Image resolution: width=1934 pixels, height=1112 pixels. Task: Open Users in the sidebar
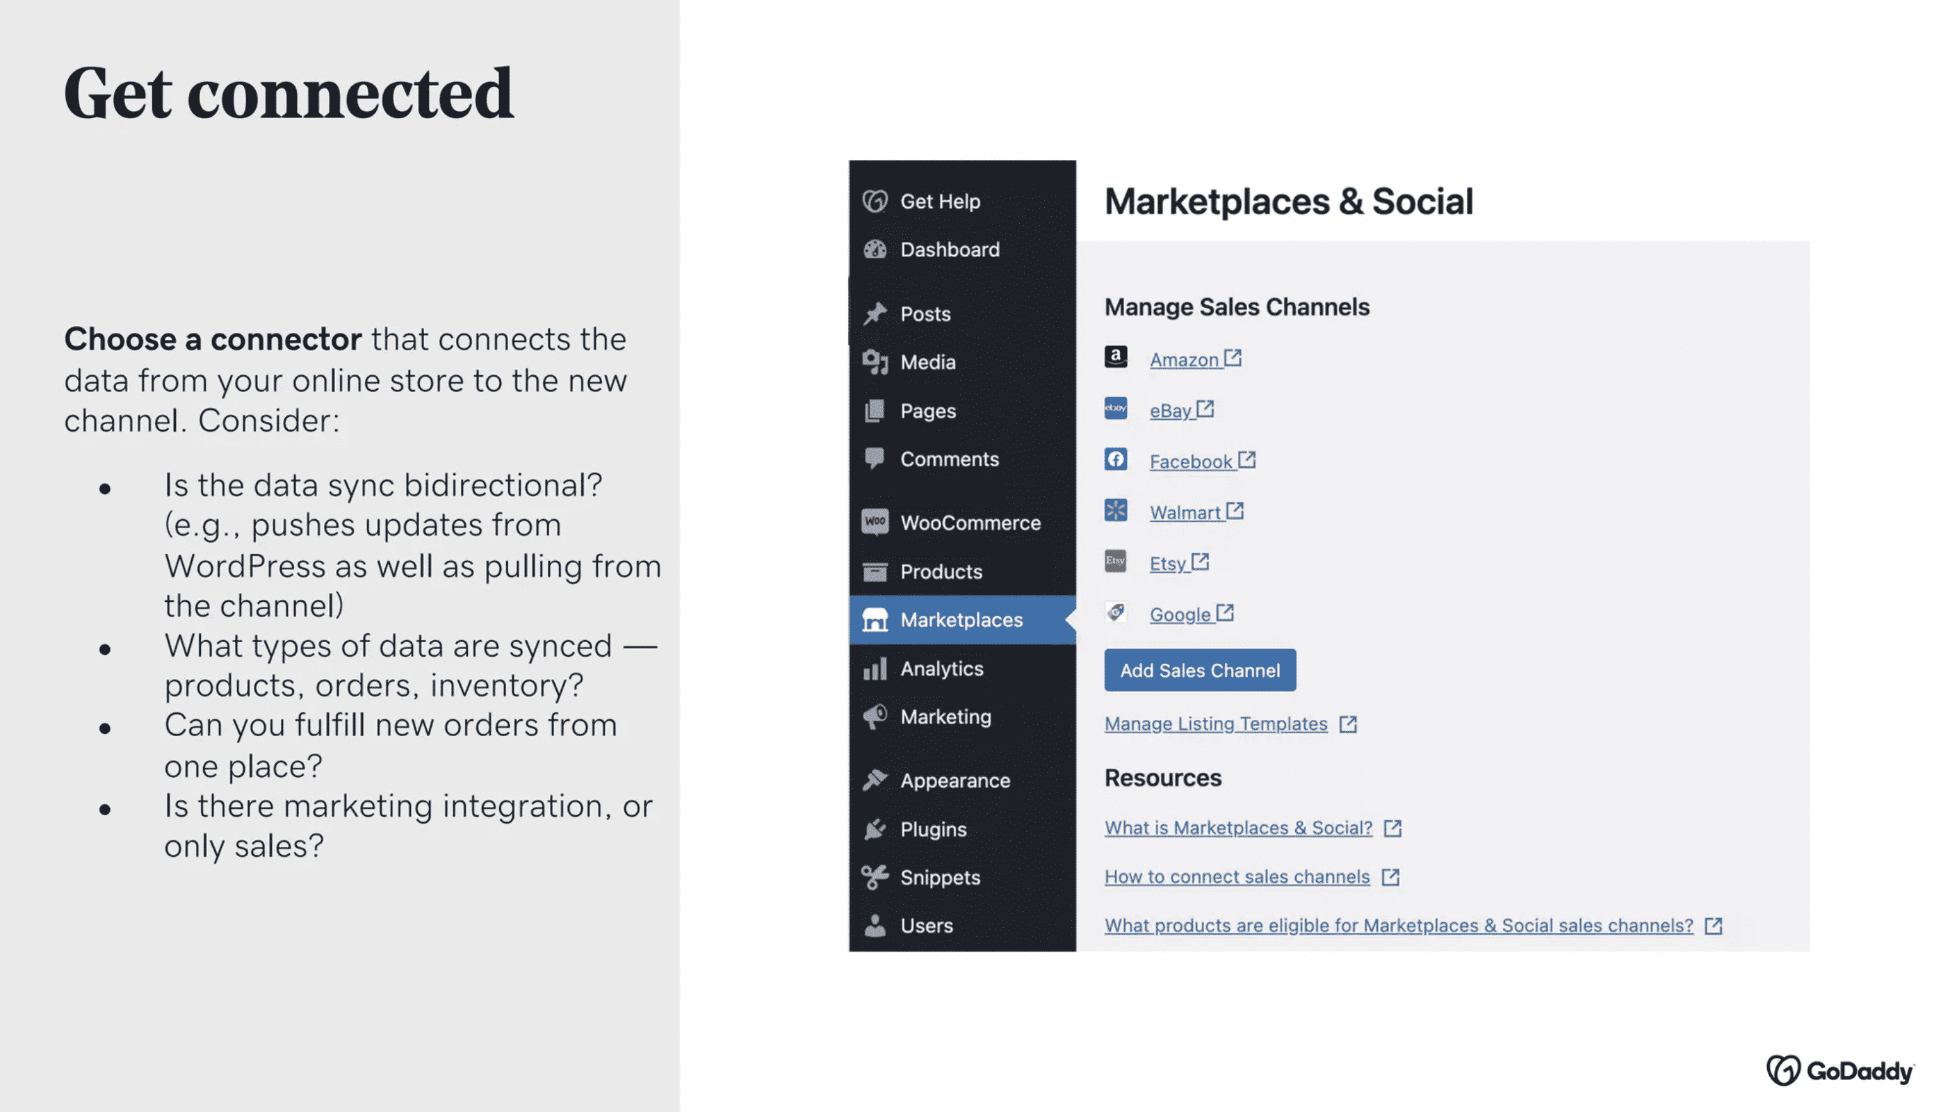click(962, 926)
